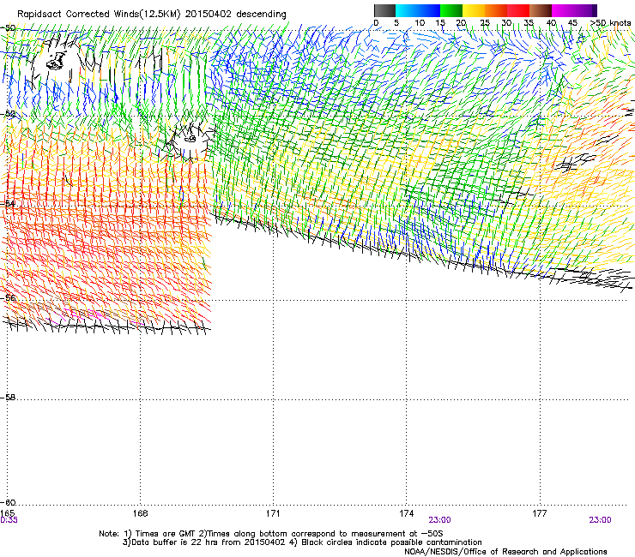The image size is (635, 557).
Task: Click the purple 23:00 label right of 177
Action: 600,520
